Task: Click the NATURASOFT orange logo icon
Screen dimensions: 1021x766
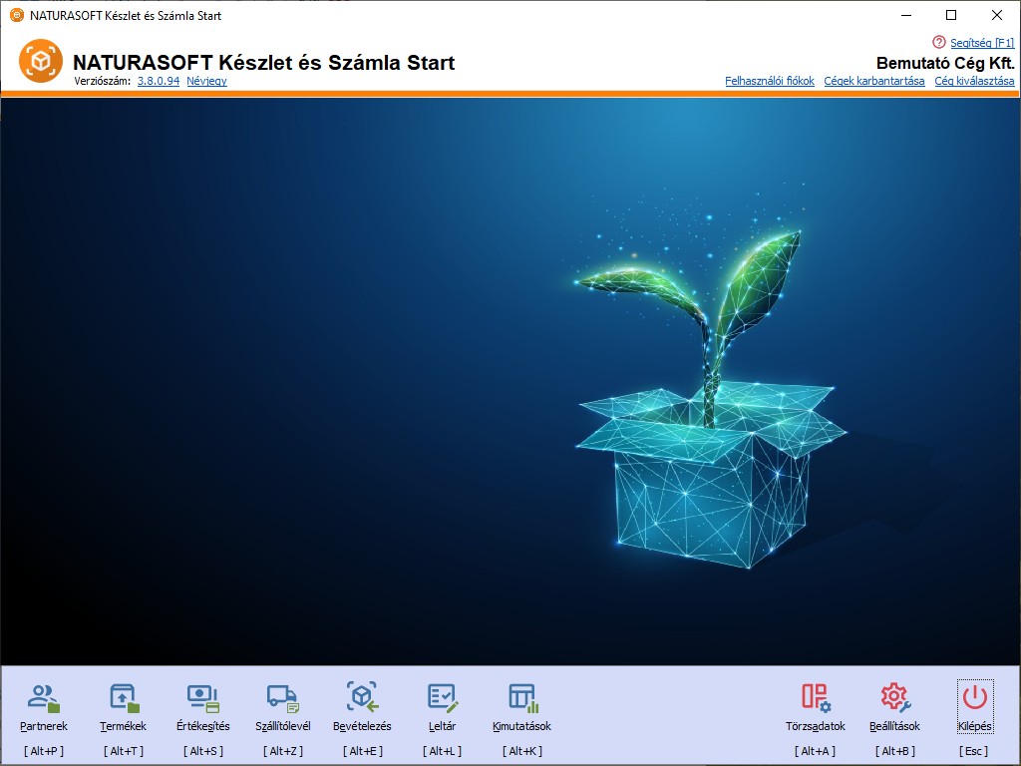Action: pyautogui.click(x=40, y=62)
